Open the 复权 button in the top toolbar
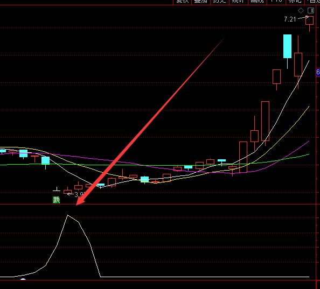 click(182, 1)
